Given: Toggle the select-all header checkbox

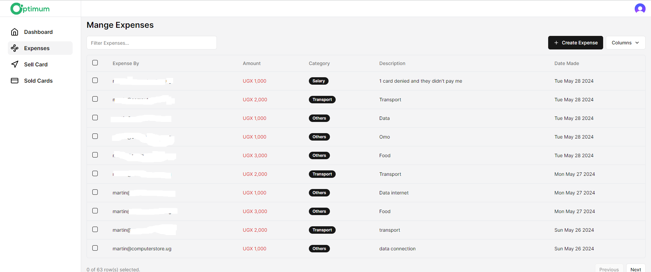Looking at the screenshot, I should (x=95, y=63).
